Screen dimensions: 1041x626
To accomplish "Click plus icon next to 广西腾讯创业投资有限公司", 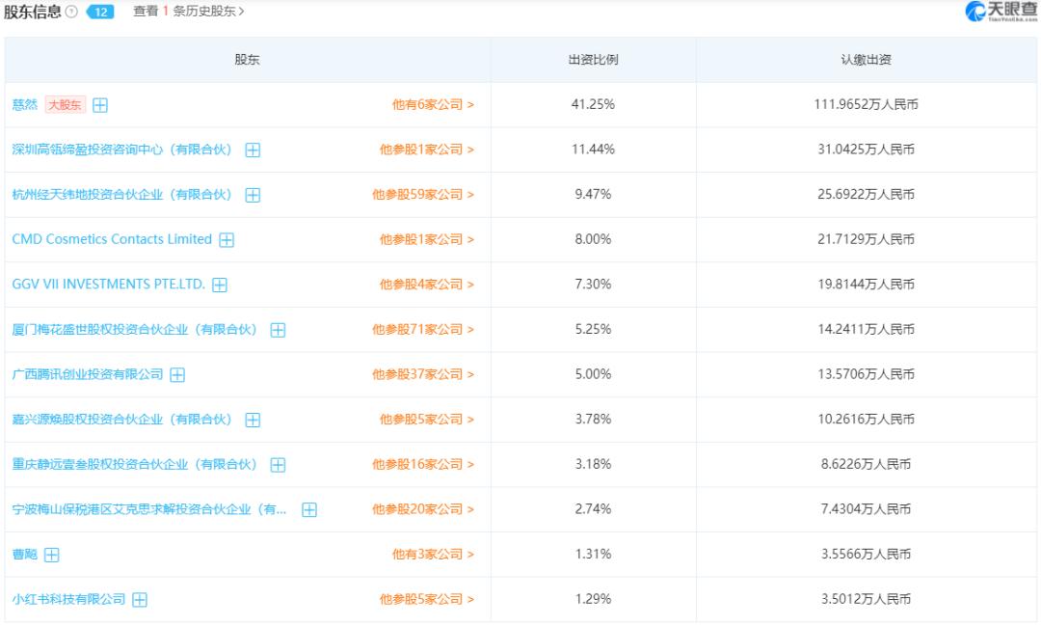I will point(176,374).
